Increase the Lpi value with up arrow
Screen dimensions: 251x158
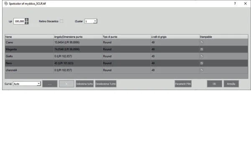[x=27, y=20]
